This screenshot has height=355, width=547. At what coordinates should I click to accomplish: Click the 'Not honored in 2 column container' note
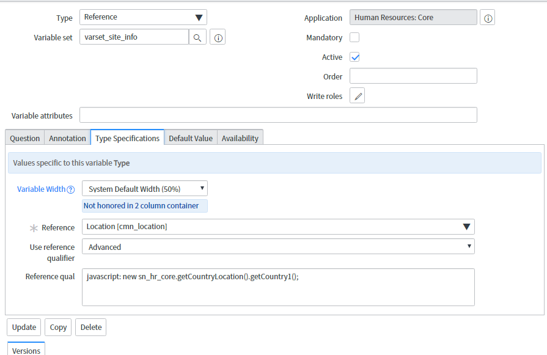(145, 206)
